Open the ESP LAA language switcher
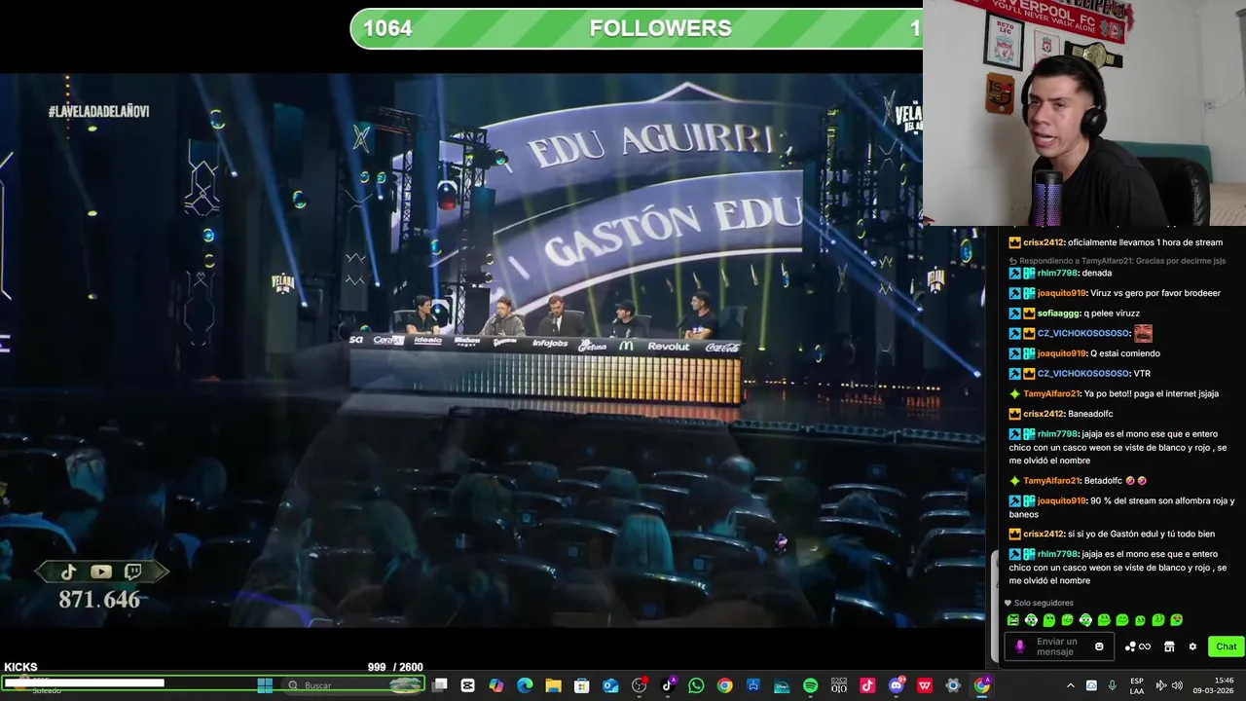Viewport: 1246px width, 701px height. 1137,685
